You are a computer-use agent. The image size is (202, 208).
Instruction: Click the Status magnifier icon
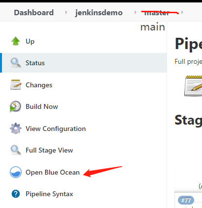pyautogui.click(x=16, y=63)
